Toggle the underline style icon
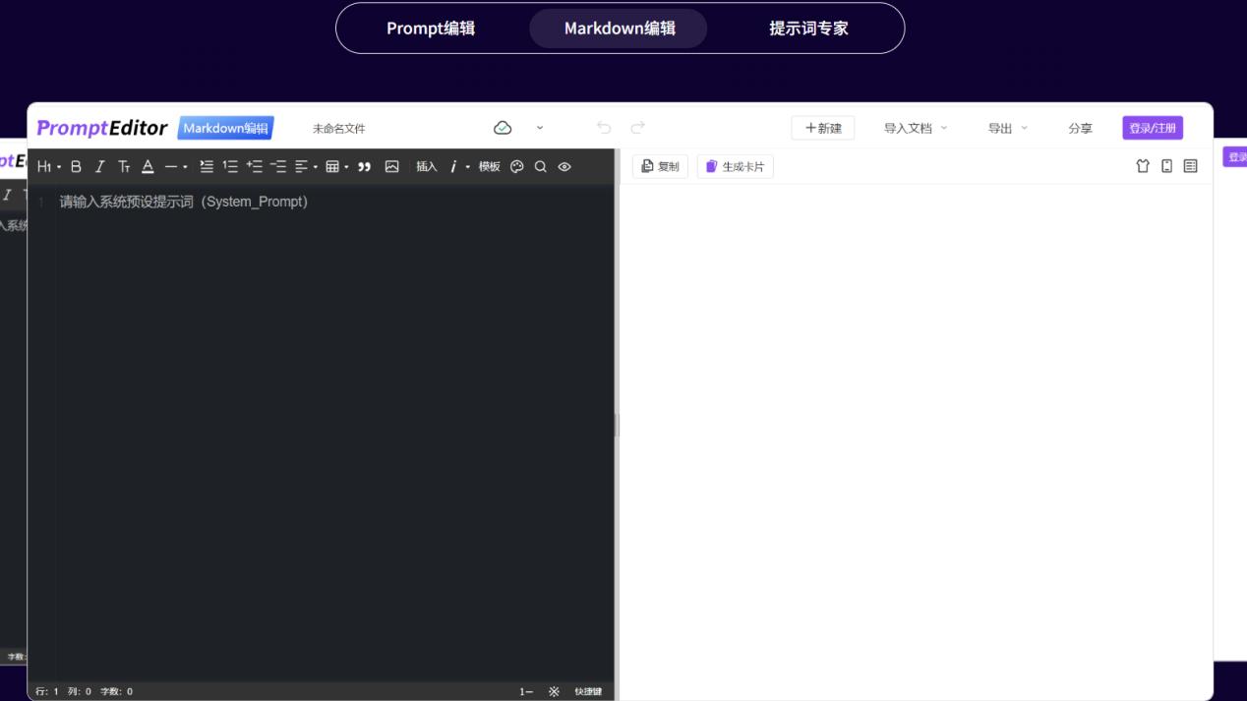This screenshot has height=701, width=1247. (x=147, y=166)
